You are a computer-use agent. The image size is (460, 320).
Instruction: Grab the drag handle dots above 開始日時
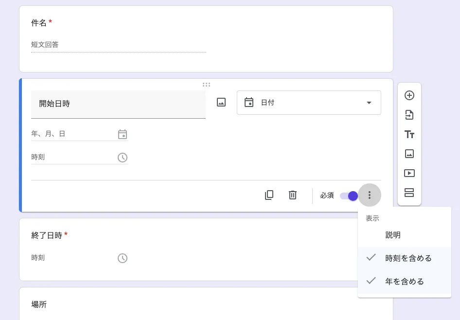click(206, 85)
